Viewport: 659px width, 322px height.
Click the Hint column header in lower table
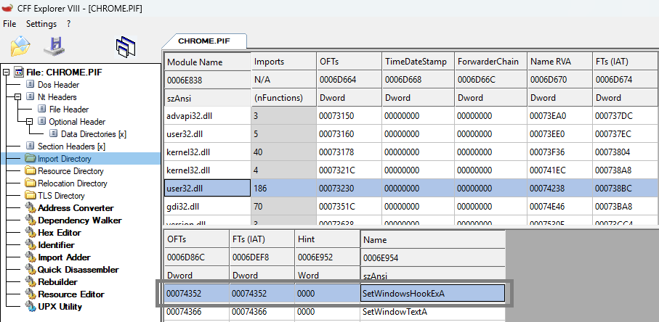tap(327, 239)
